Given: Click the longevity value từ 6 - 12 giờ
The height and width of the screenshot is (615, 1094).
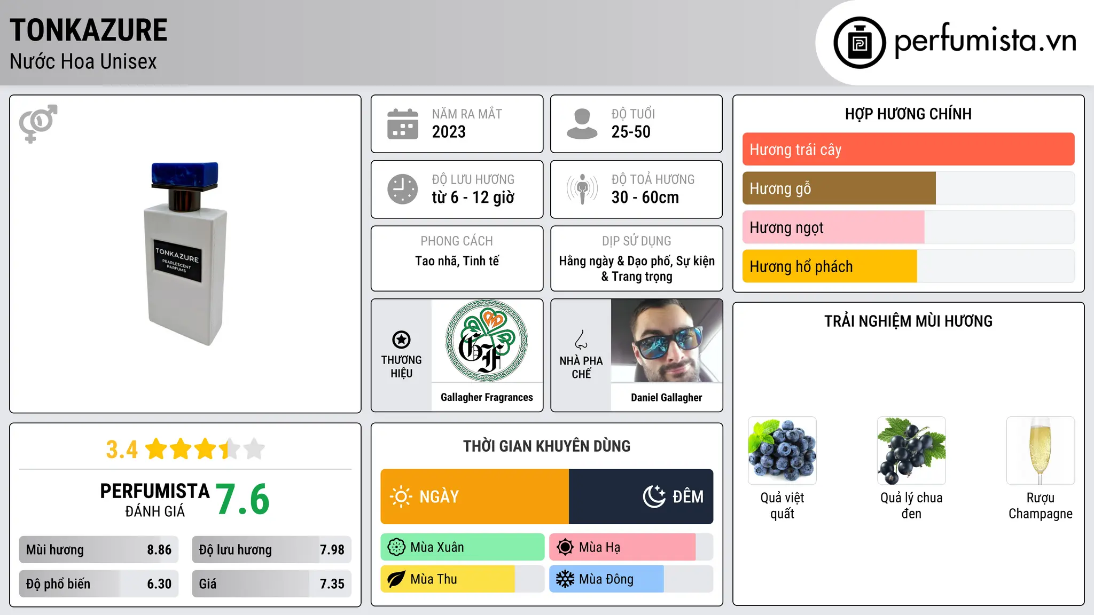Looking at the screenshot, I should coord(473,198).
